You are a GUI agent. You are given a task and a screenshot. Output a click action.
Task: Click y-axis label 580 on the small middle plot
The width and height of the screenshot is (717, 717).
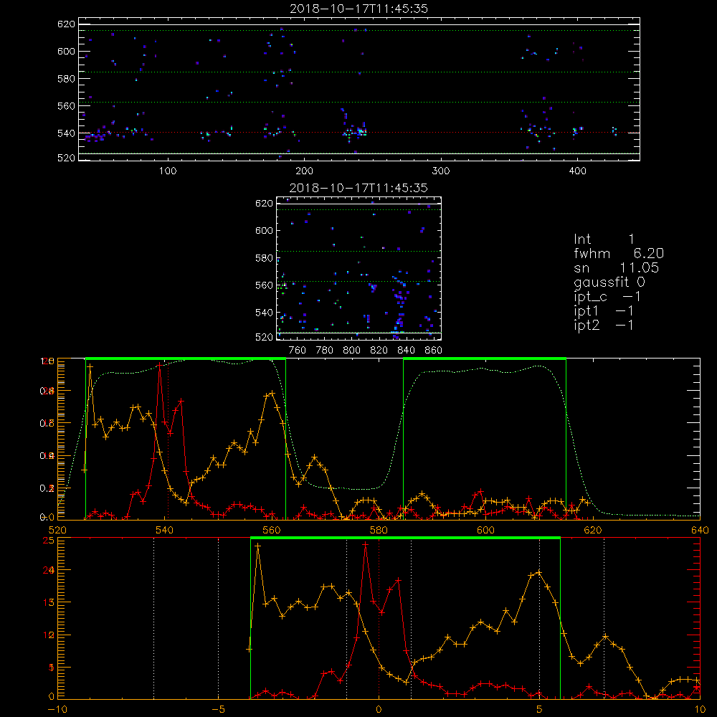coord(264,258)
